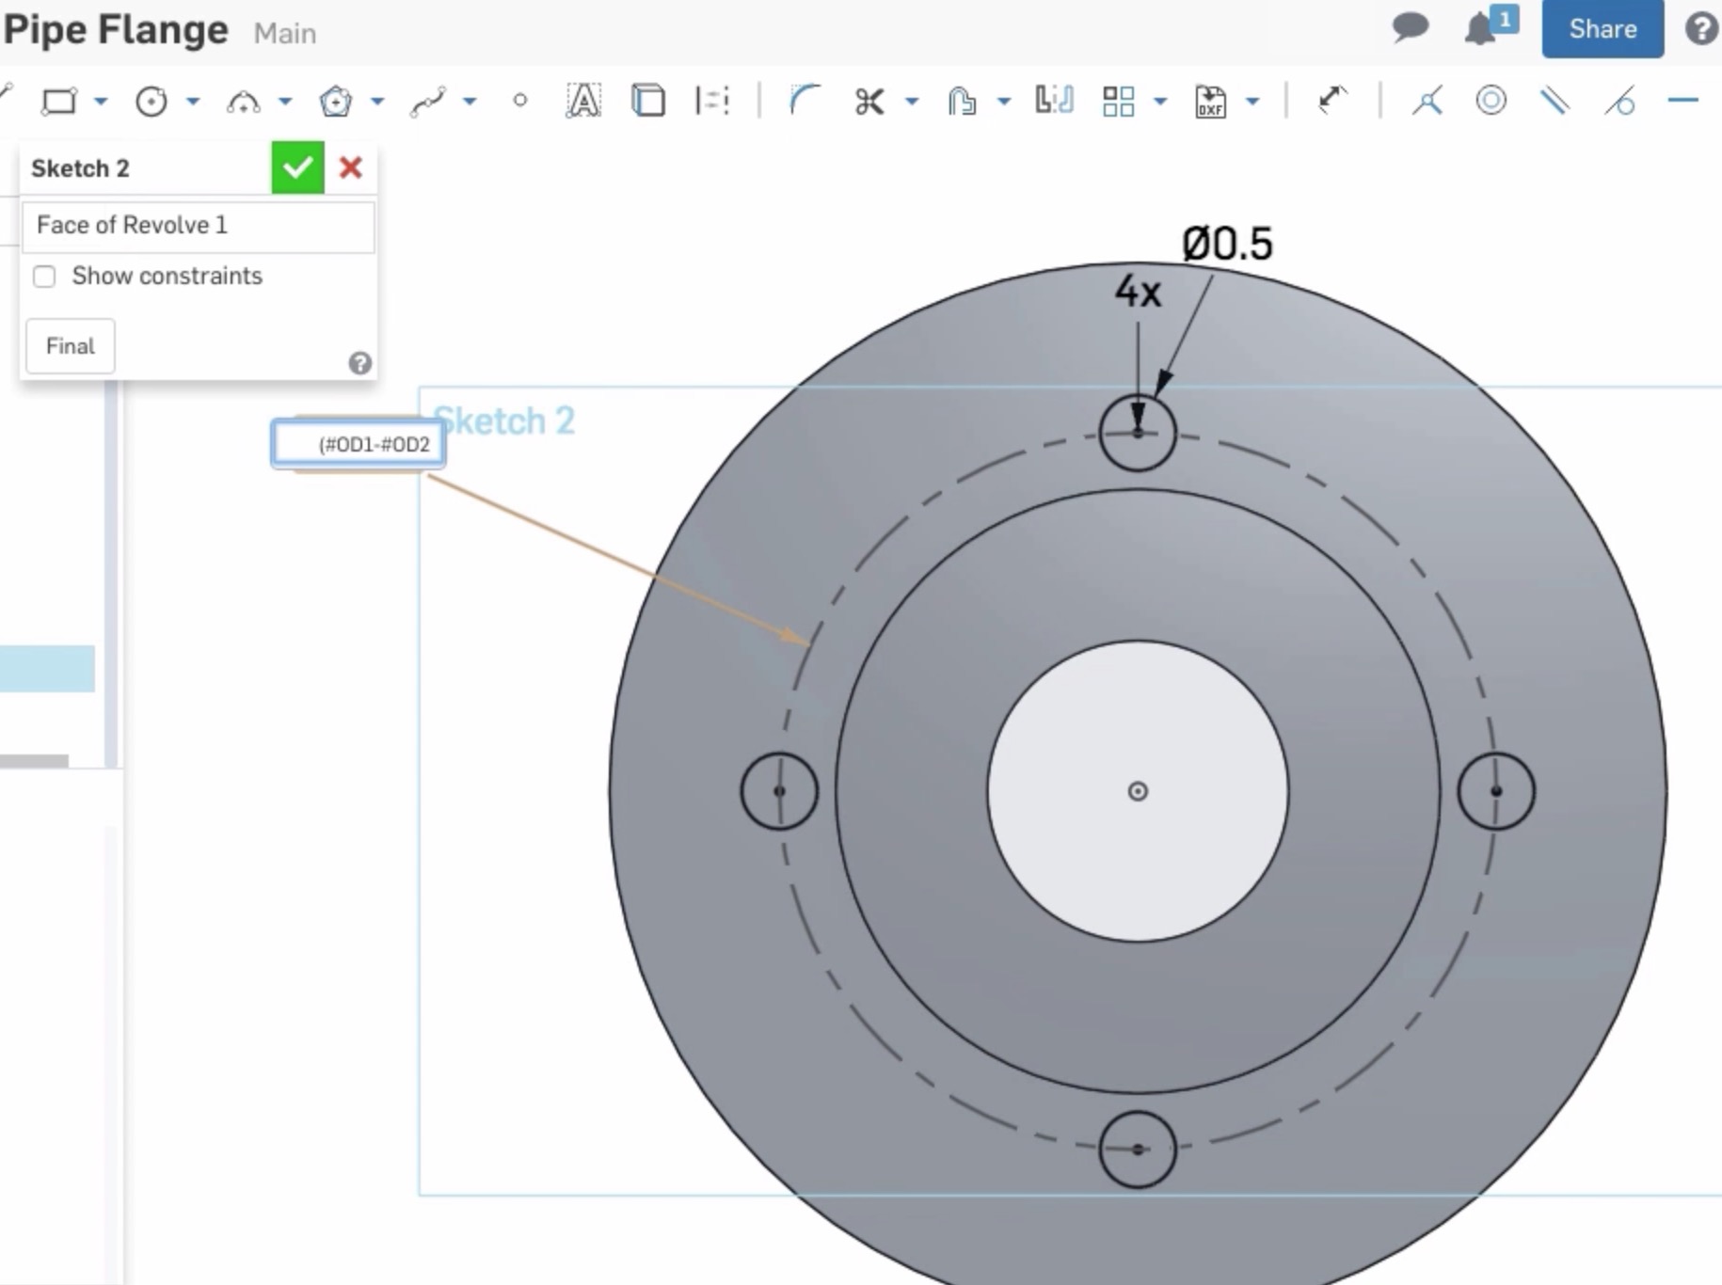Viewport: 1722px width, 1285px height.
Task: Select the Parallel constraint tool
Action: click(1555, 100)
